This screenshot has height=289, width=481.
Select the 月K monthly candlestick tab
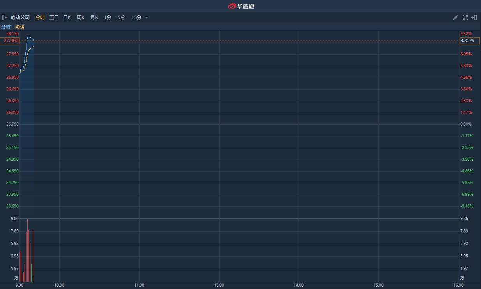(x=94, y=18)
